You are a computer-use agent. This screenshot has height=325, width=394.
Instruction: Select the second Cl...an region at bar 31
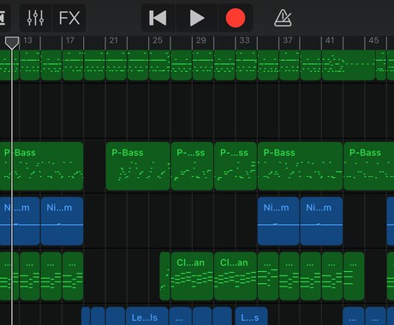[236, 276]
